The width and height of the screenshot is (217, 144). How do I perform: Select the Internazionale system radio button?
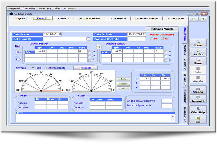click(46, 68)
